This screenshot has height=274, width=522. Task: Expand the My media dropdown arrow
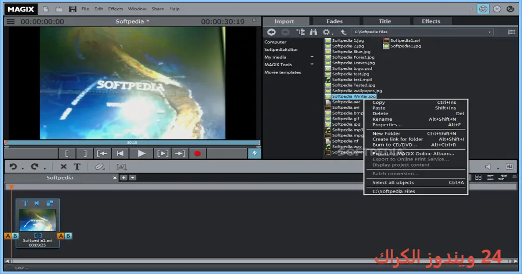click(x=312, y=57)
